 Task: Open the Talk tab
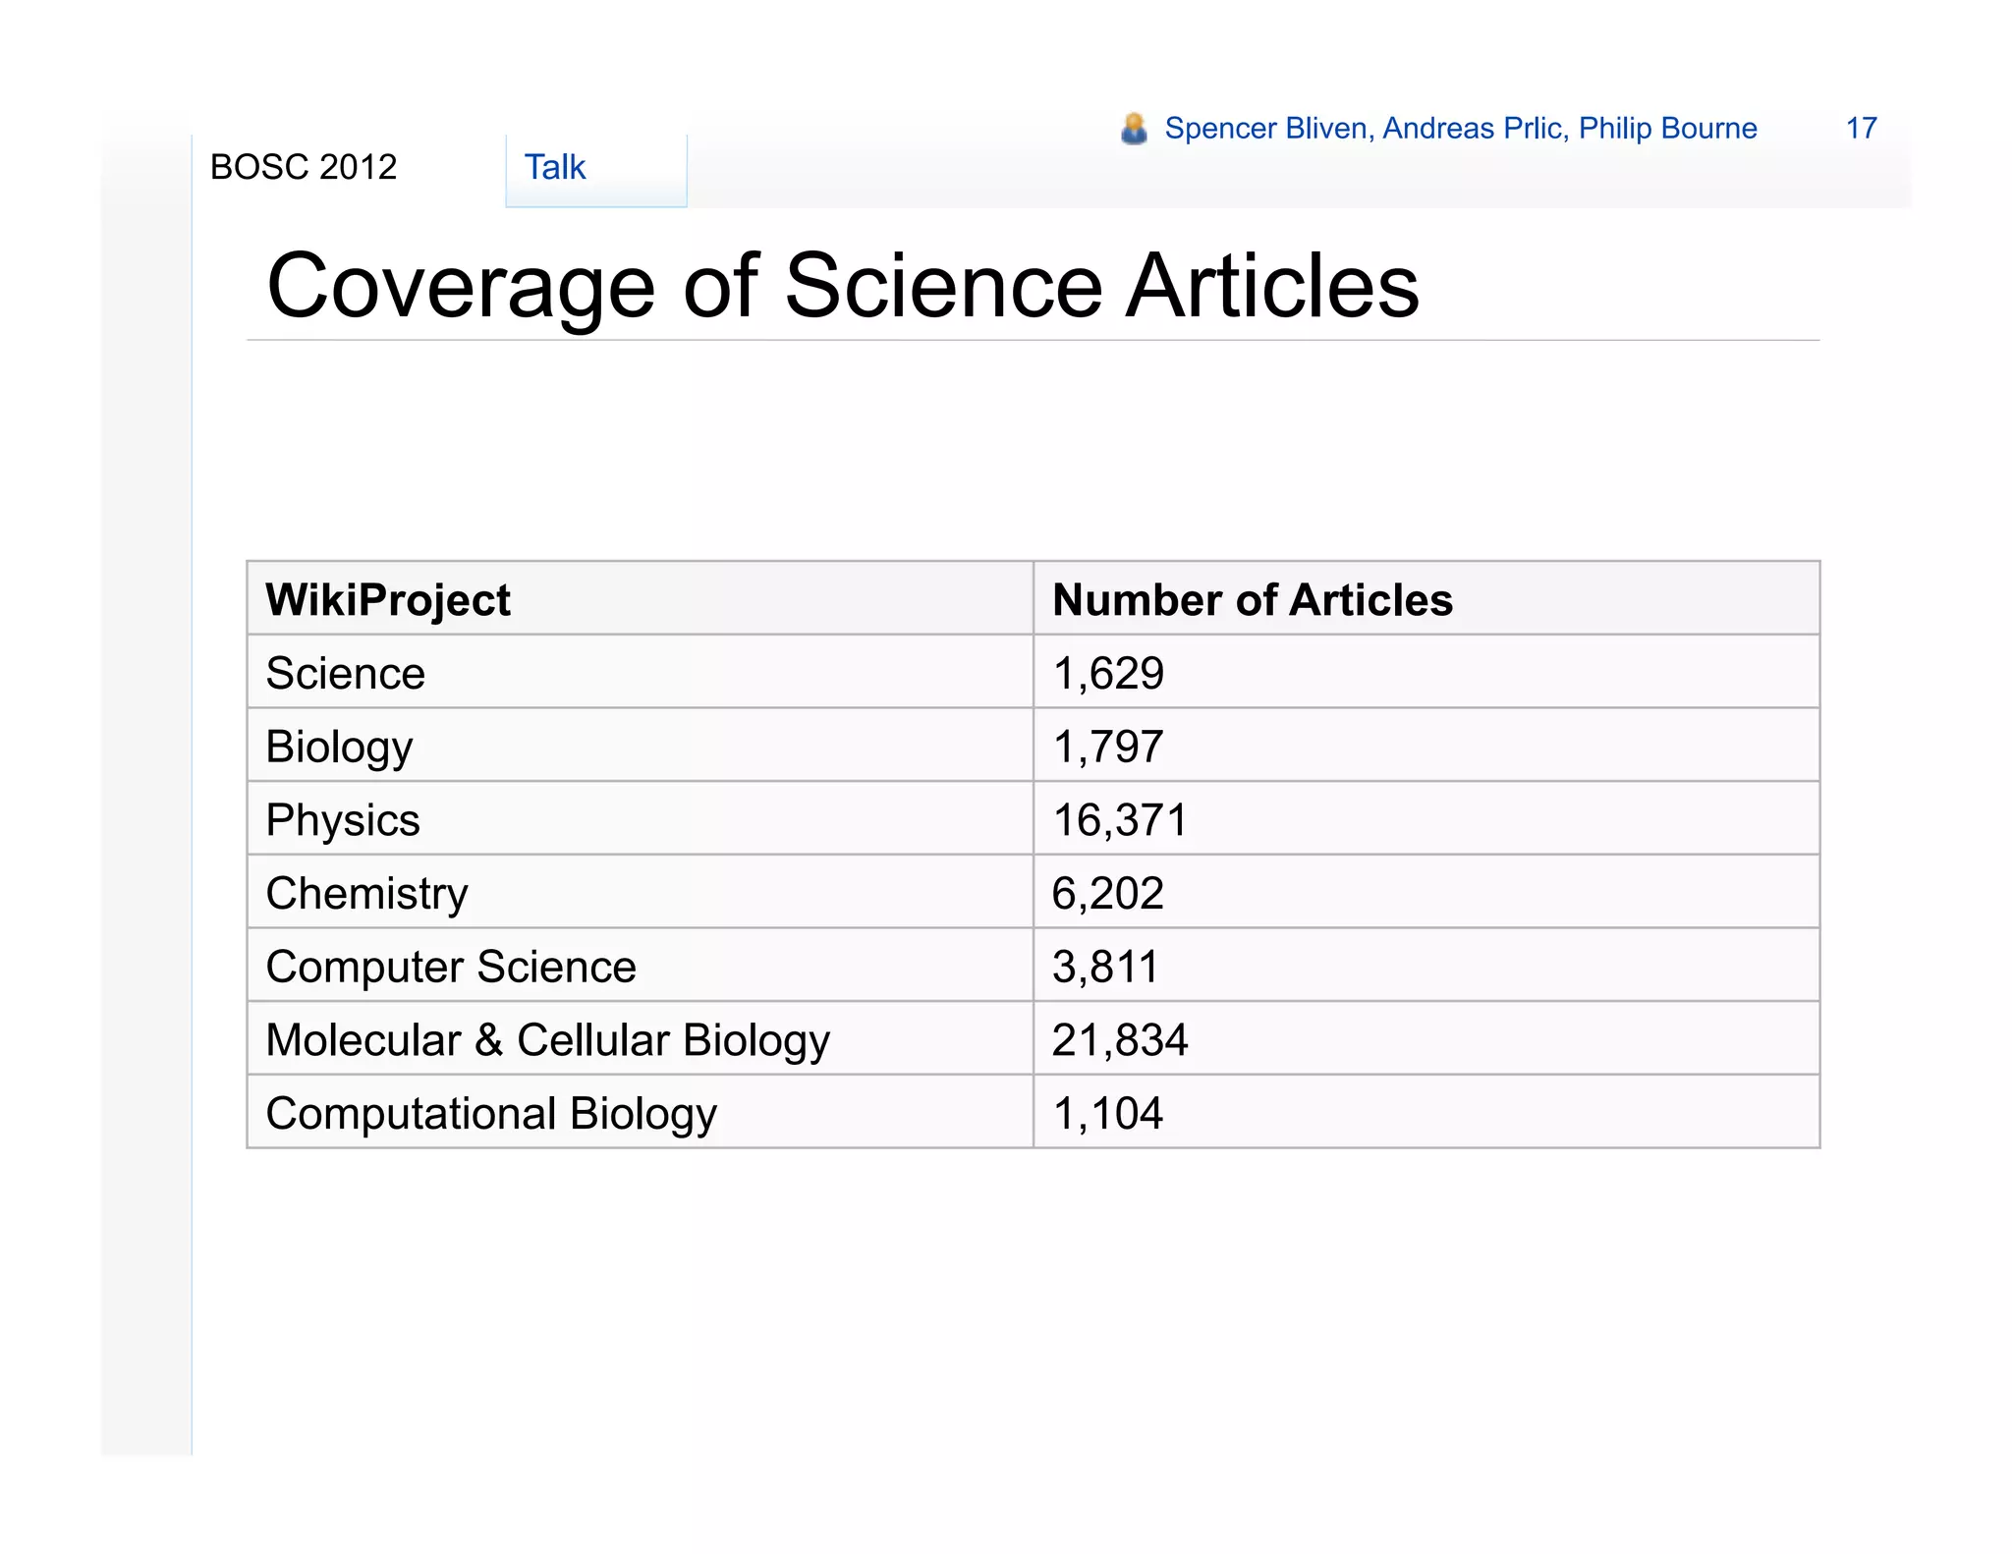(x=595, y=169)
